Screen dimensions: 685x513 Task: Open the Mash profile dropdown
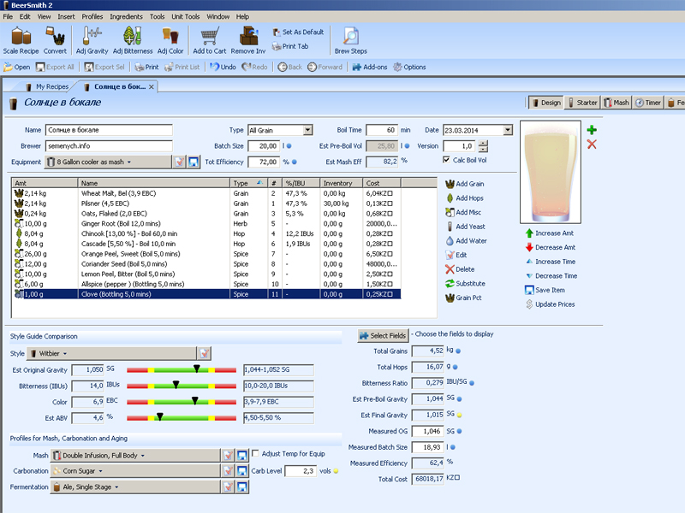135,456
